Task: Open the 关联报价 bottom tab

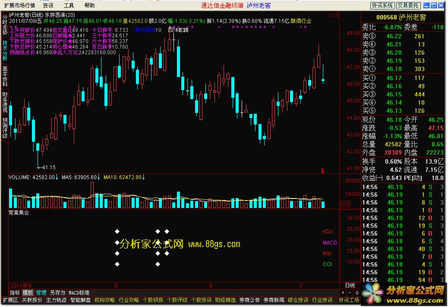Action: tap(32, 300)
